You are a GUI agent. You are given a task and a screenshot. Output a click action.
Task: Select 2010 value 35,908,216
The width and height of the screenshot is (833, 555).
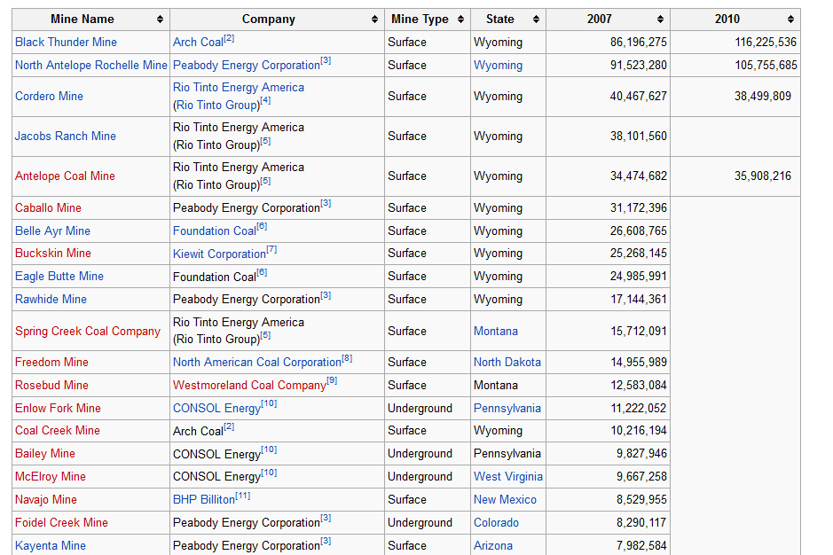(763, 176)
